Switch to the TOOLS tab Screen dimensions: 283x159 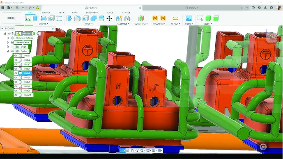(x=110, y=12)
